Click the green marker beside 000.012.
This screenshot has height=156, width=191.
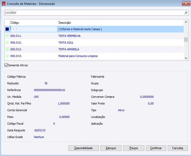coord(7,42)
